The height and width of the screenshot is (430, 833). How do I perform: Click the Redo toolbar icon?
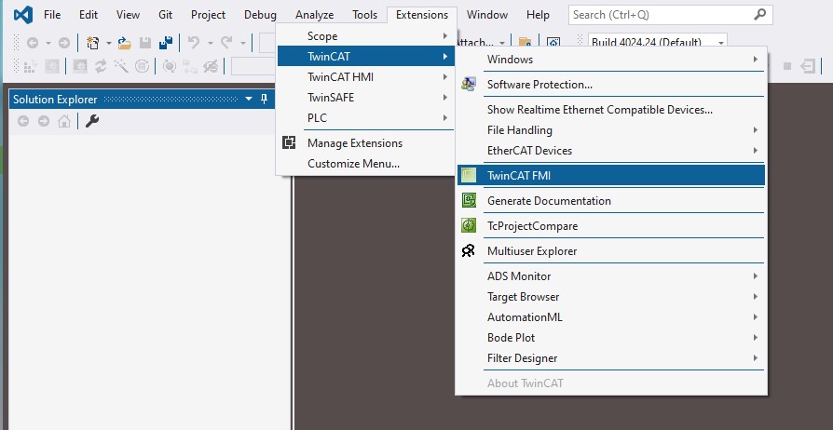[x=226, y=43]
